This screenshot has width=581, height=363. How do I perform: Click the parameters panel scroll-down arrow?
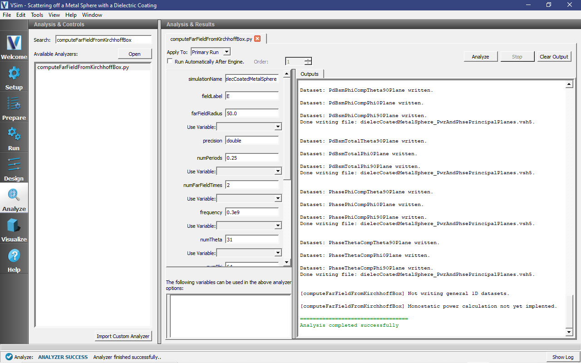(286, 262)
